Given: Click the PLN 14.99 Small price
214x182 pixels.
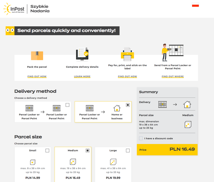Looking at the screenshot, I should tap(33, 178).
